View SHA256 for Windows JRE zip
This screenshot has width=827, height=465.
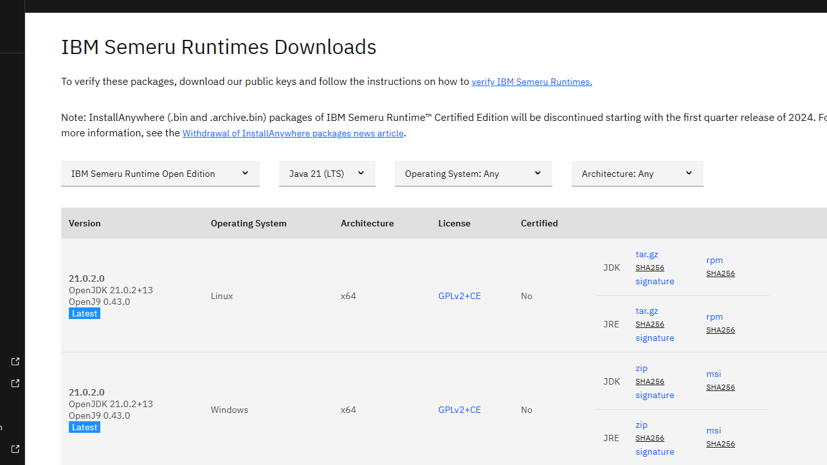coord(650,438)
